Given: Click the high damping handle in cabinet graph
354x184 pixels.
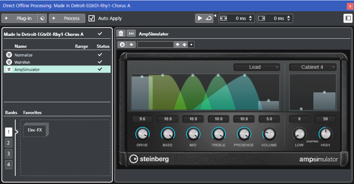Looking at the screenshot, I should pyautogui.click(x=324, y=92).
